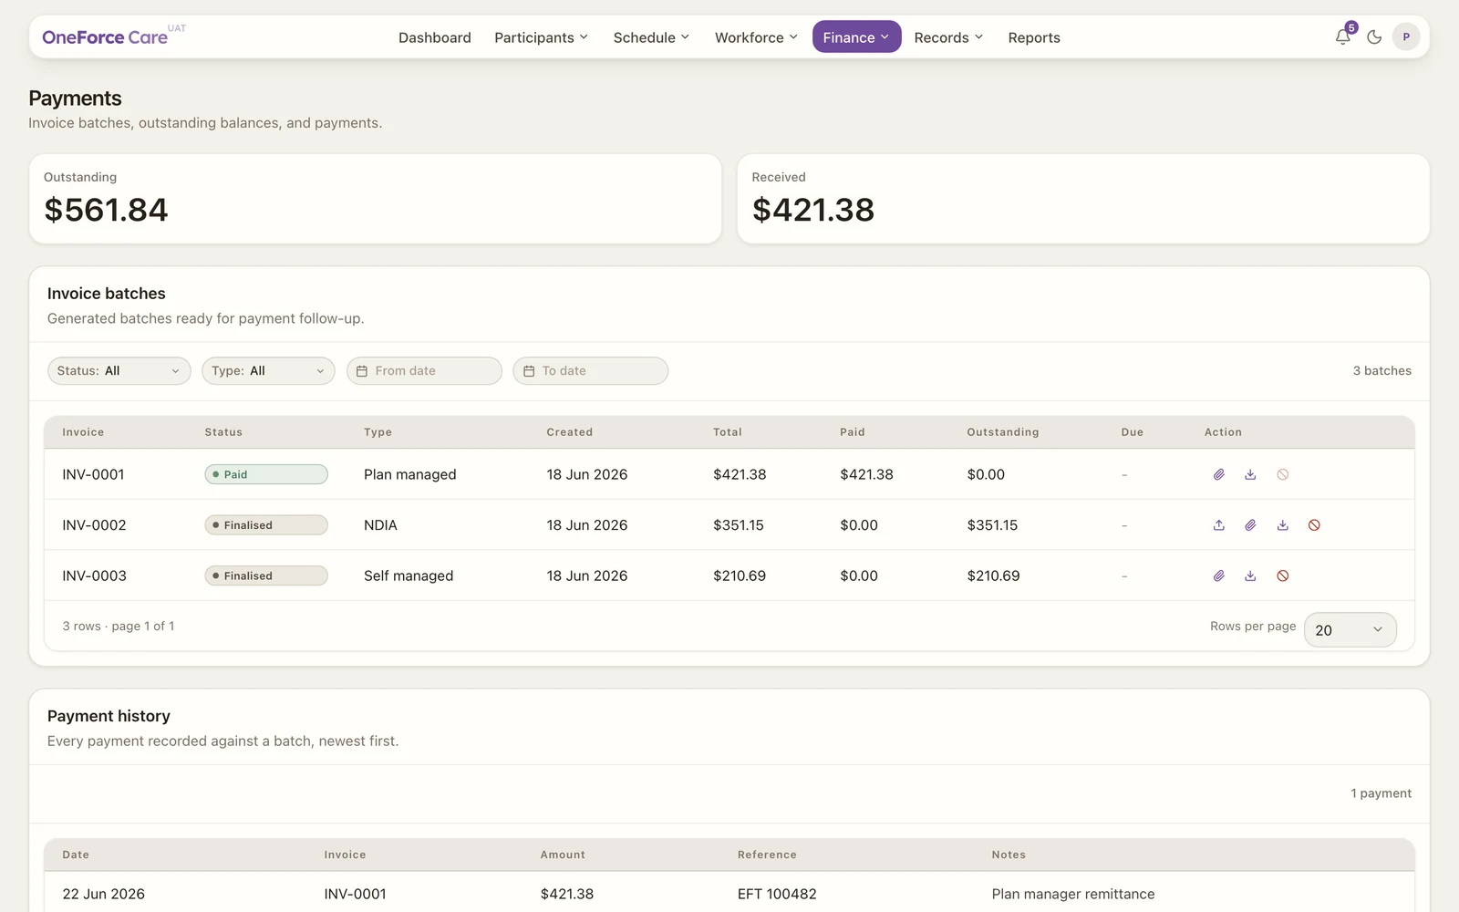1459x912 pixels.
Task: Click Finalised badge for INV-0002
Action: click(266, 525)
